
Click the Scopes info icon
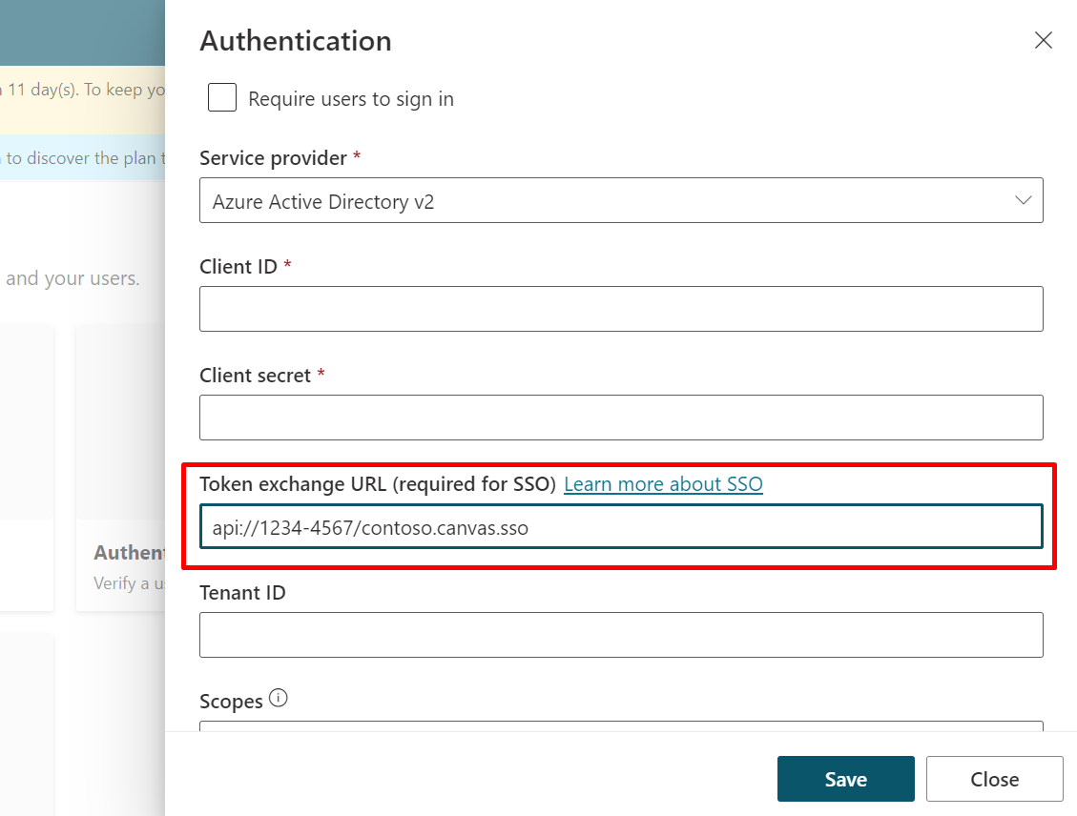coord(278,697)
